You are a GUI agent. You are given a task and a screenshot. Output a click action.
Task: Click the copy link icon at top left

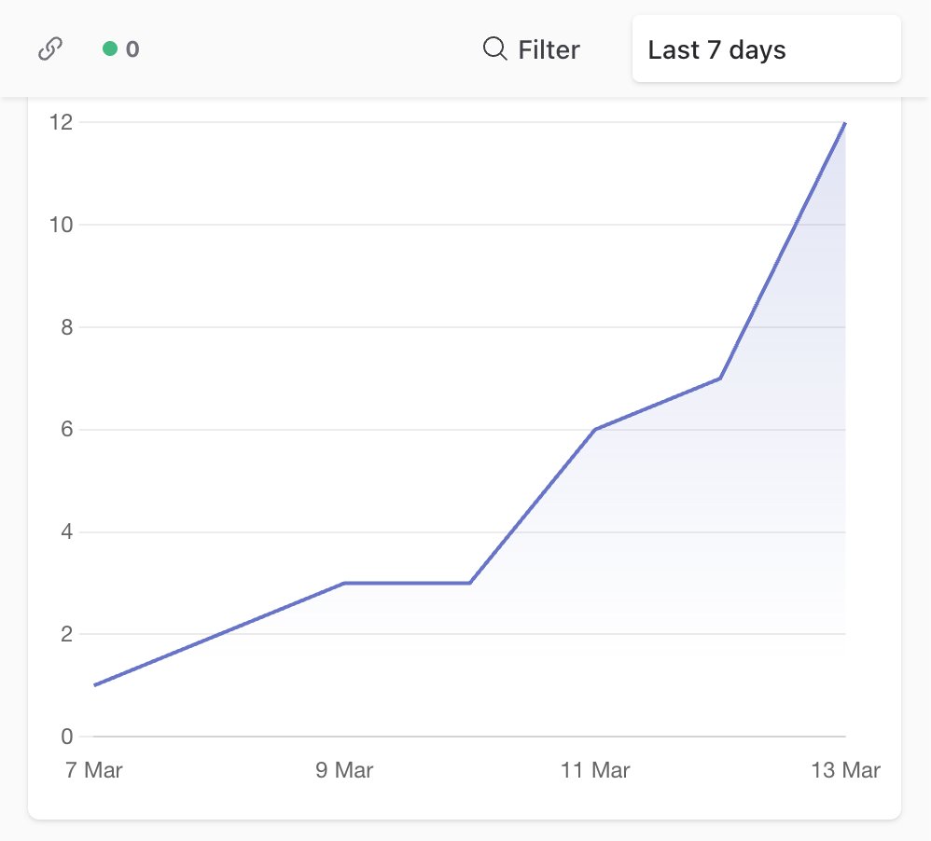point(50,48)
